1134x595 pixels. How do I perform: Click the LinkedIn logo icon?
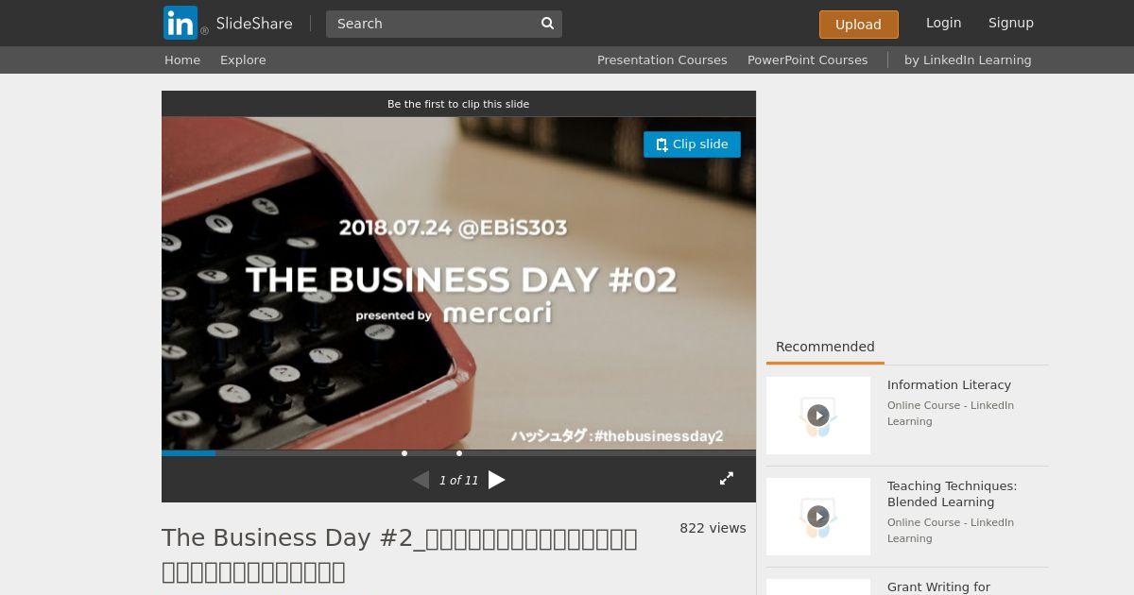click(180, 23)
